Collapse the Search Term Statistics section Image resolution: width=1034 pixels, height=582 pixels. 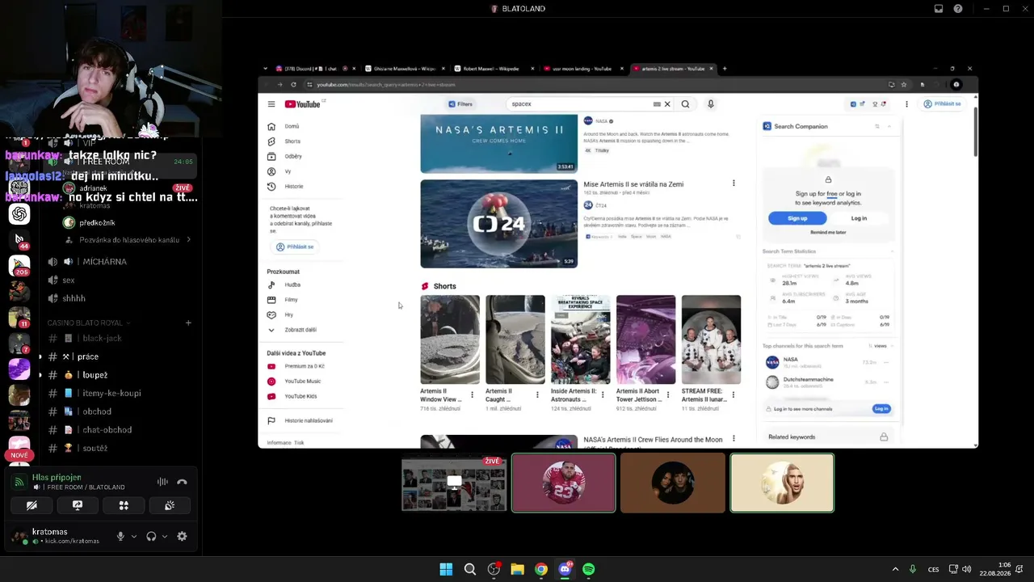(892, 251)
